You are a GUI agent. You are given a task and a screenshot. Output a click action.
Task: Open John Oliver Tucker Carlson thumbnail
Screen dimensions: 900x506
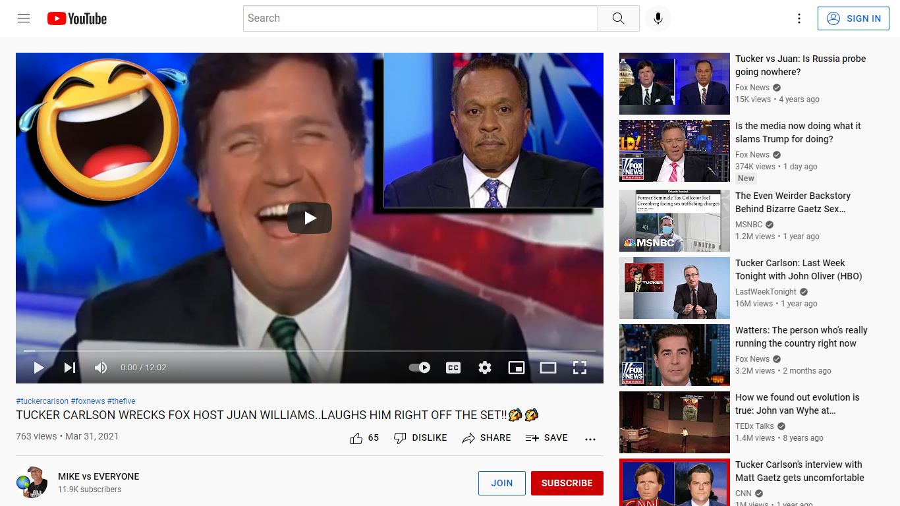tap(675, 288)
